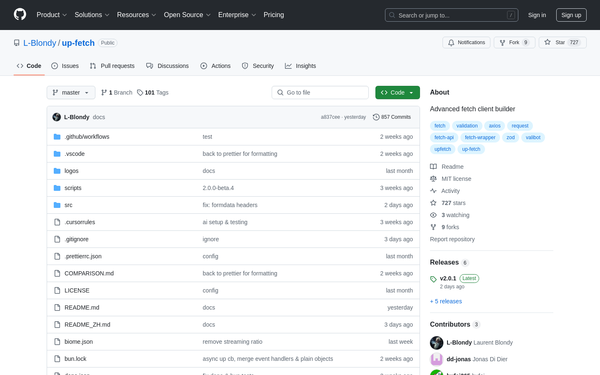Select the fetch-wrapper topic tag
The width and height of the screenshot is (600, 375).
tap(480, 137)
